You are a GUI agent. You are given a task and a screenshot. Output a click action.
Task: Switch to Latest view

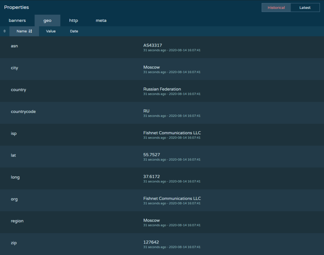pyautogui.click(x=305, y=7)
